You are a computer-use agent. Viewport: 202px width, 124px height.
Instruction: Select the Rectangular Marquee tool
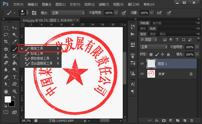6,28
